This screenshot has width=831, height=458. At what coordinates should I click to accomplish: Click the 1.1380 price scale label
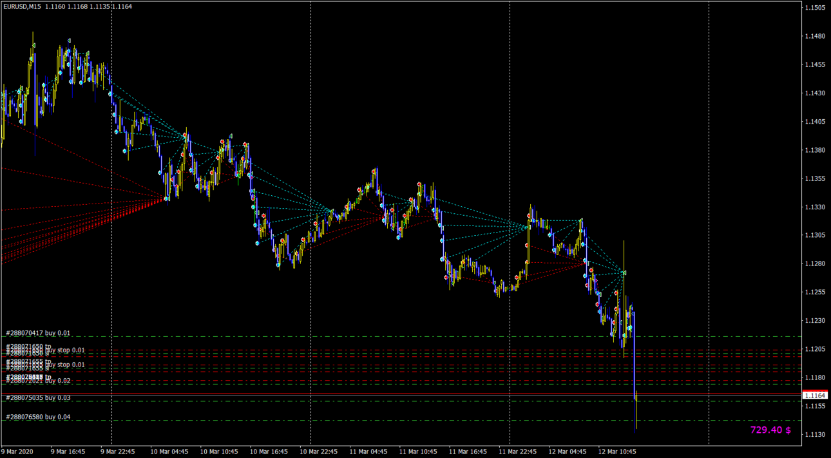815,149
